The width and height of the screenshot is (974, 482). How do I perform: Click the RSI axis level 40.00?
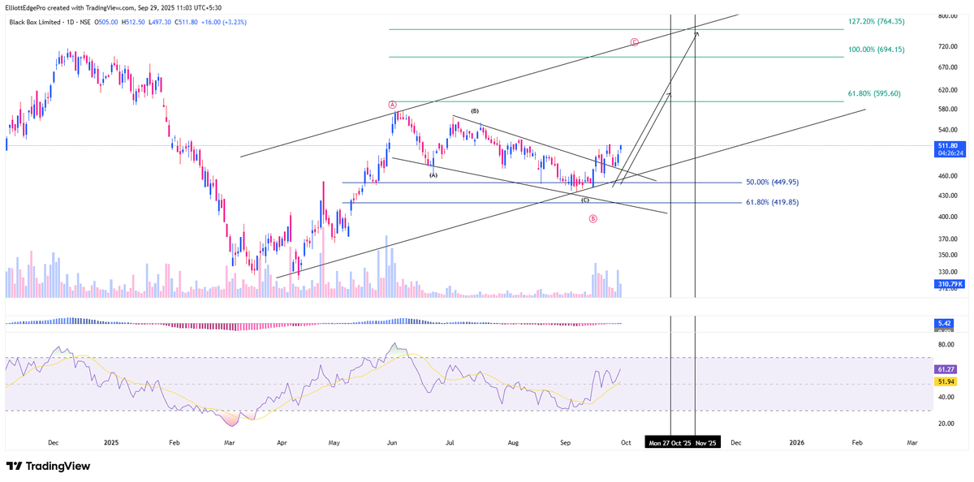946,398
